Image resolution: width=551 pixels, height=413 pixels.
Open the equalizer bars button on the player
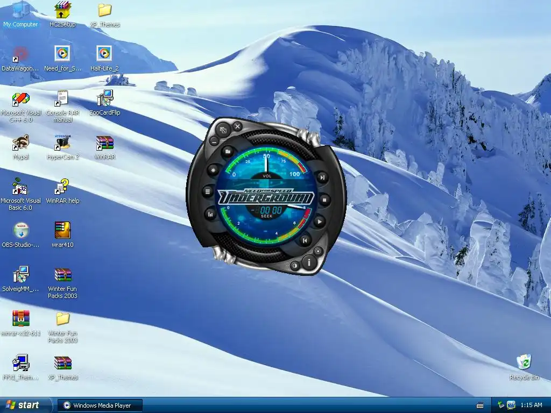210,214
